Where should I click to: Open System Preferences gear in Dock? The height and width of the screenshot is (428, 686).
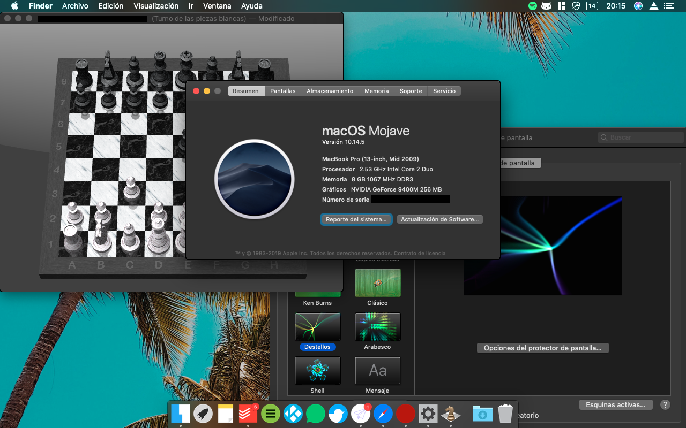tap(428, 413)
